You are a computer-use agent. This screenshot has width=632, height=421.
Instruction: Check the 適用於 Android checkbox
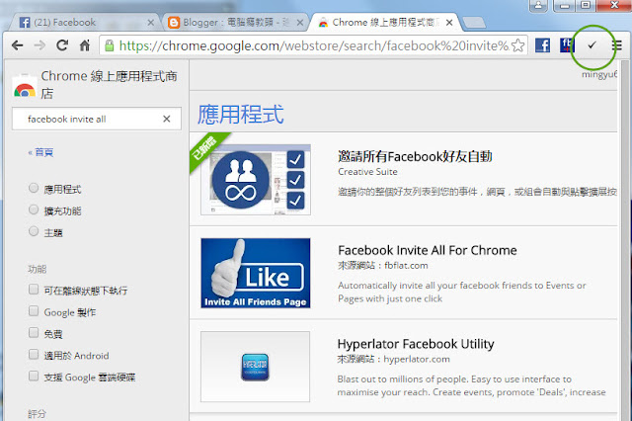[x=34, y=355]
